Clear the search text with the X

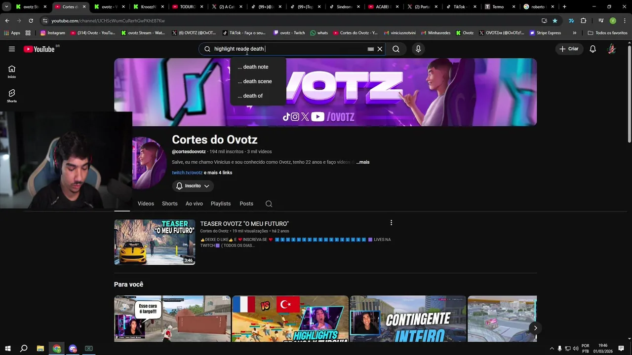click(380, 49)
